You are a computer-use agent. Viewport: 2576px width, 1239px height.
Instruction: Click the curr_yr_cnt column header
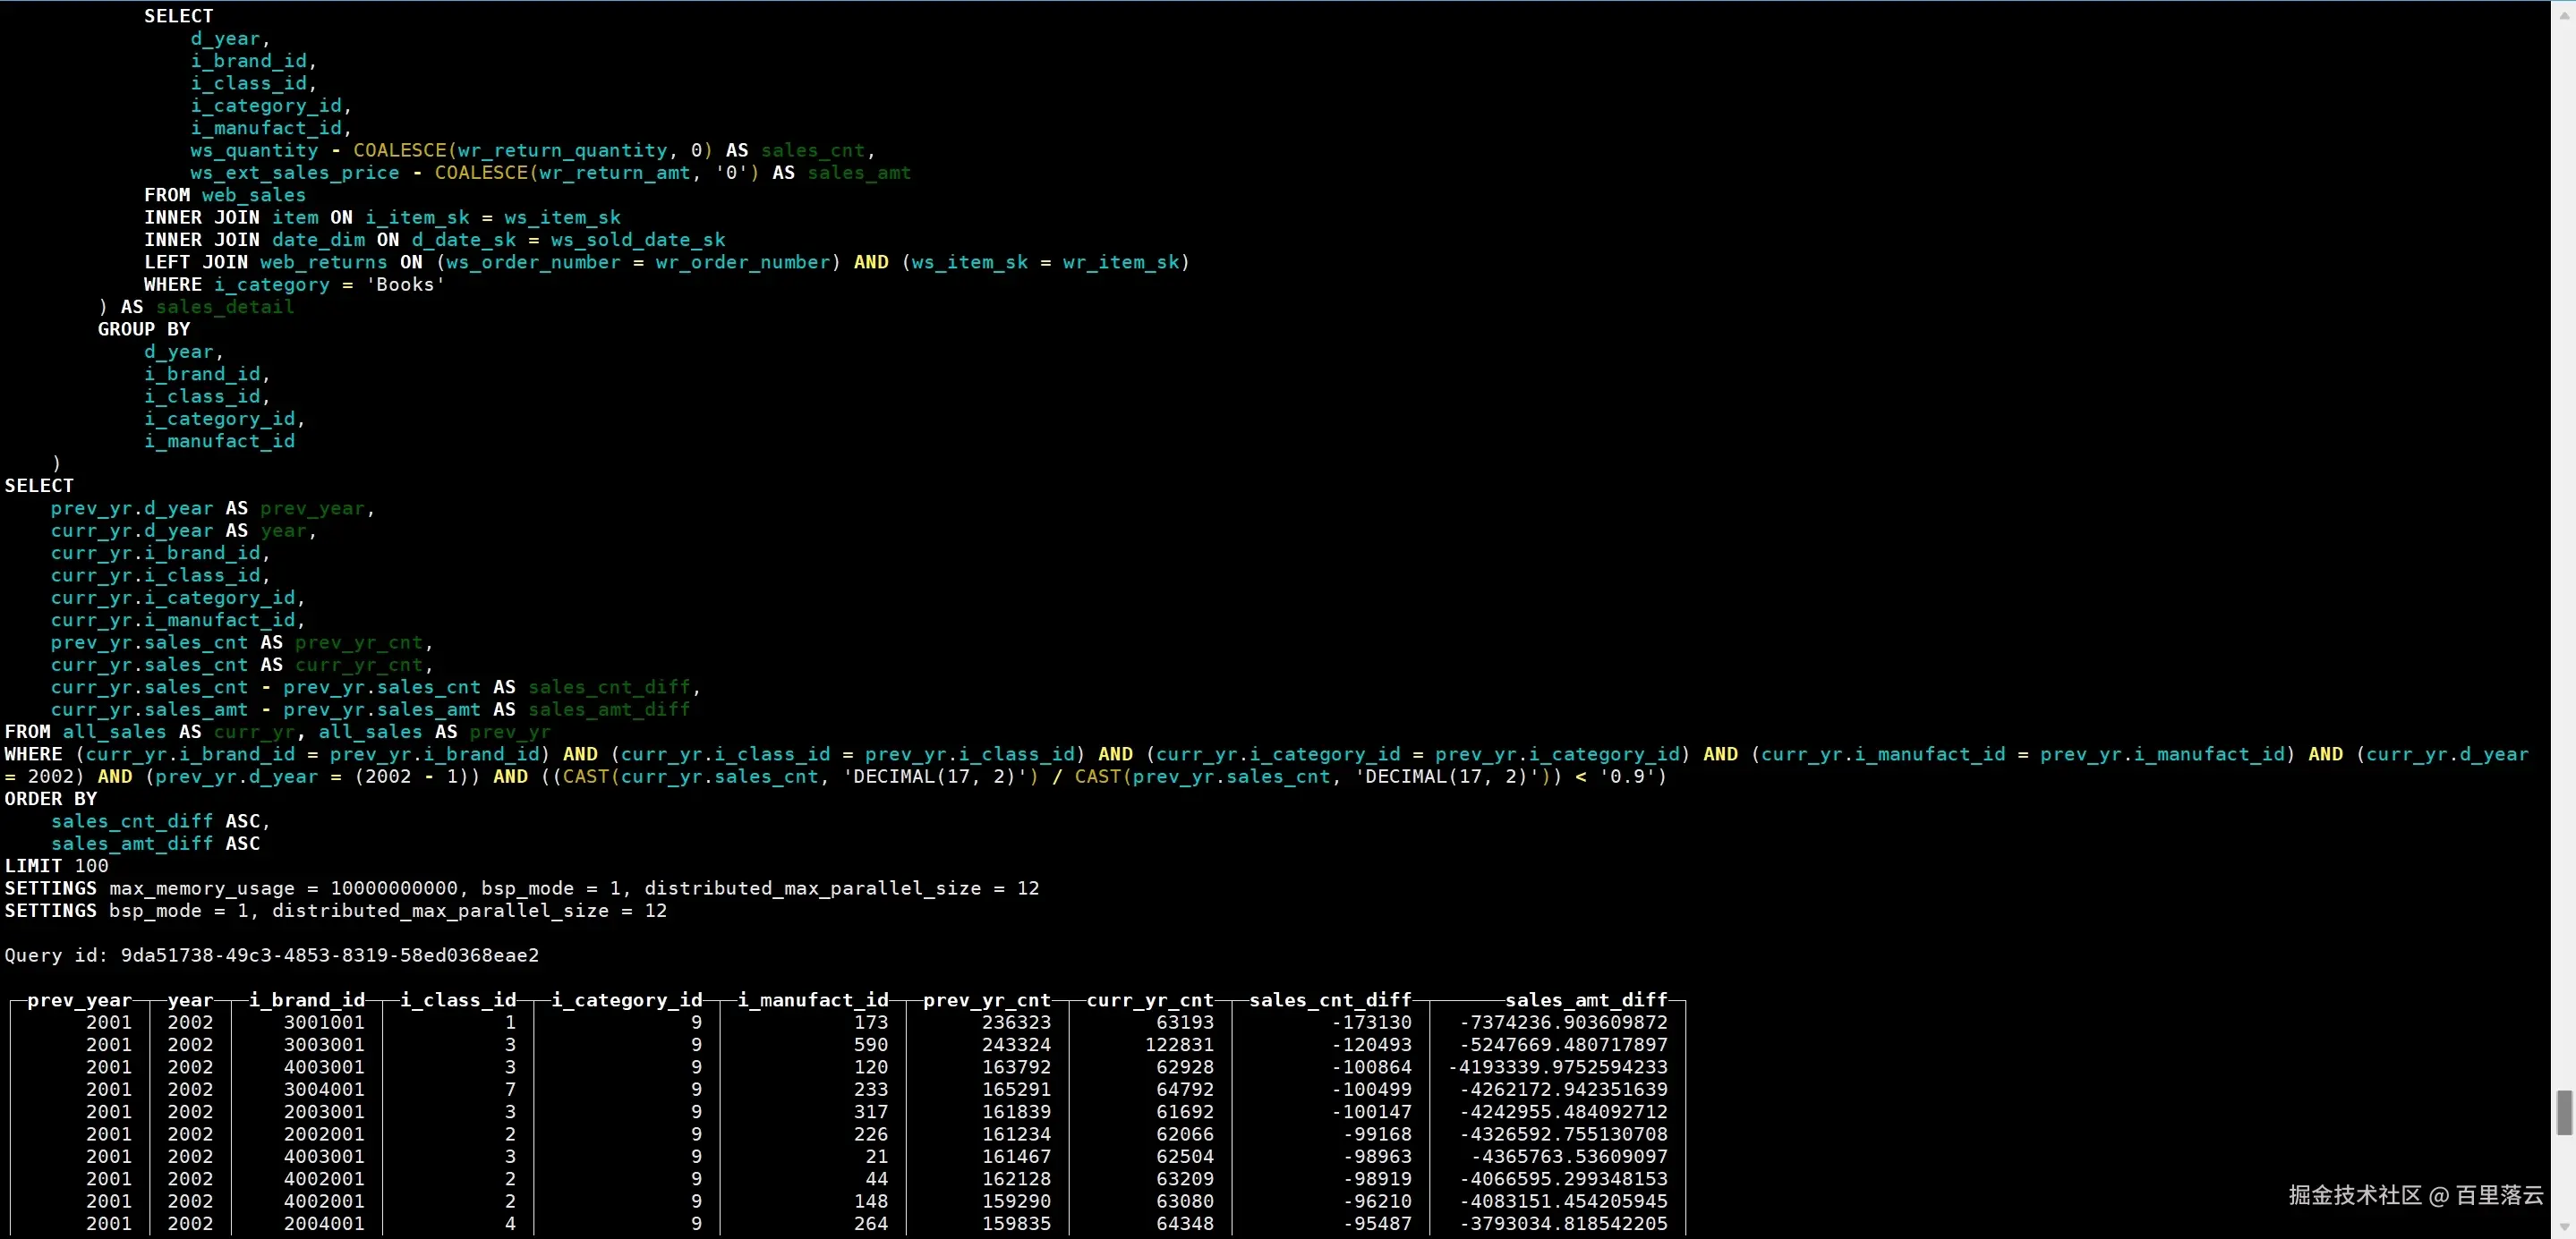[1150, 1000]
